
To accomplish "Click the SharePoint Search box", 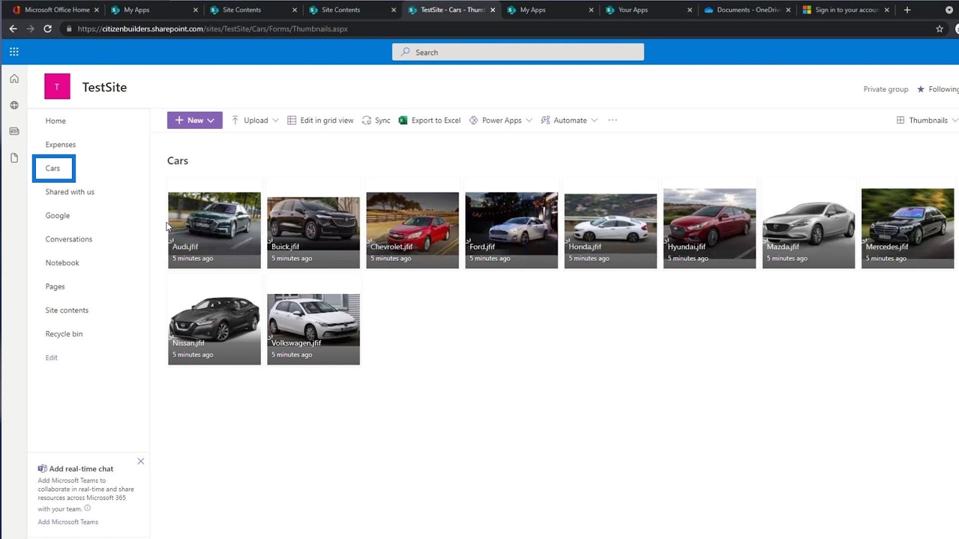I will point(518,52).
